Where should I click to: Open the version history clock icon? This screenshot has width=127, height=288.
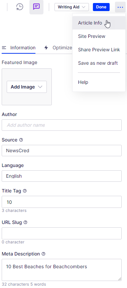point(20,7)
